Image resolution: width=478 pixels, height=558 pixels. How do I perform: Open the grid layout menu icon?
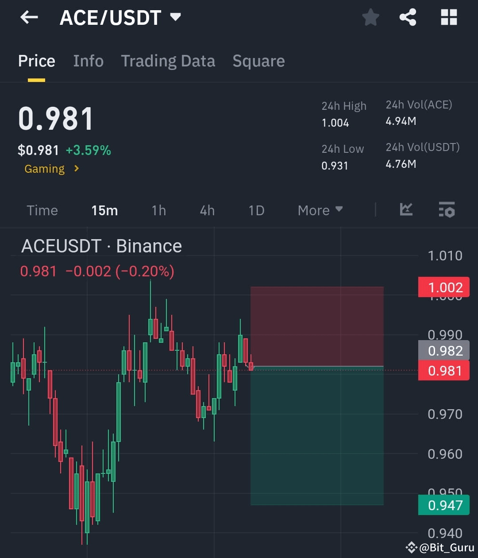pos(449,17)
